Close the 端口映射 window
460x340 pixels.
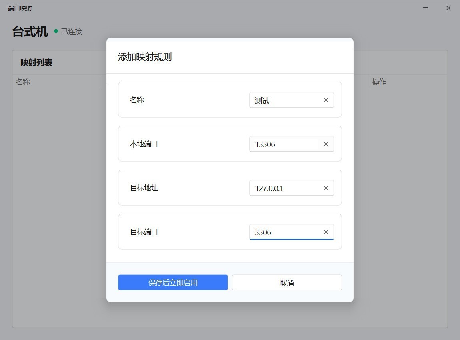448,8
